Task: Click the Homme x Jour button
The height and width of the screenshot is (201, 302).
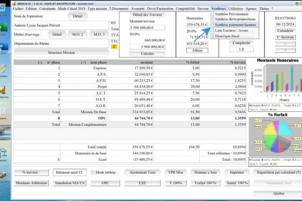Action: [x=205, y=172]
